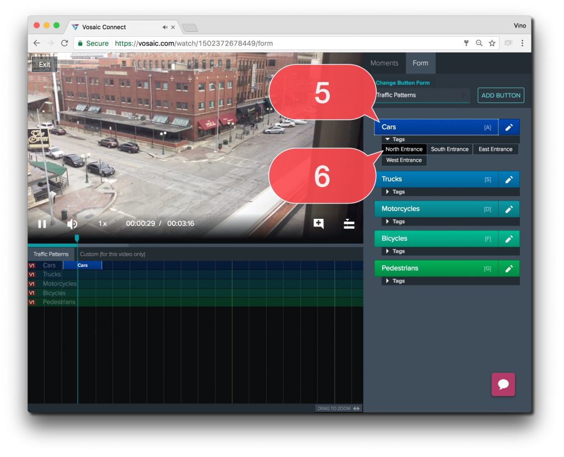564x457 pixels.
Task: Click the ADD BUTTON button
Action: (501, 96)
